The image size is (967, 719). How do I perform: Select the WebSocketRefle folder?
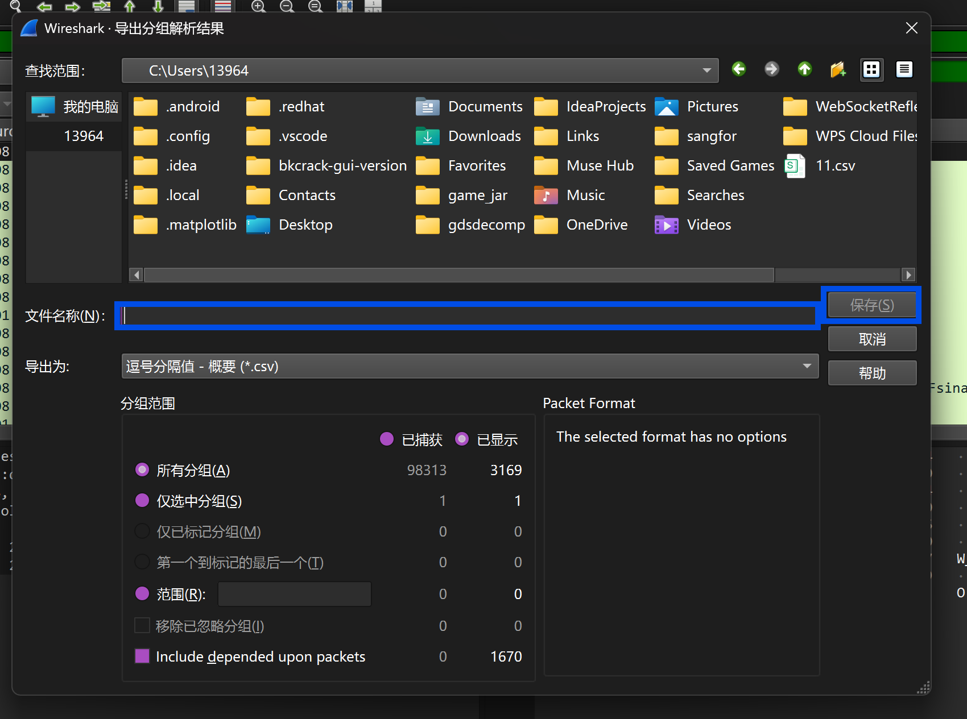[x=849, y=107]
